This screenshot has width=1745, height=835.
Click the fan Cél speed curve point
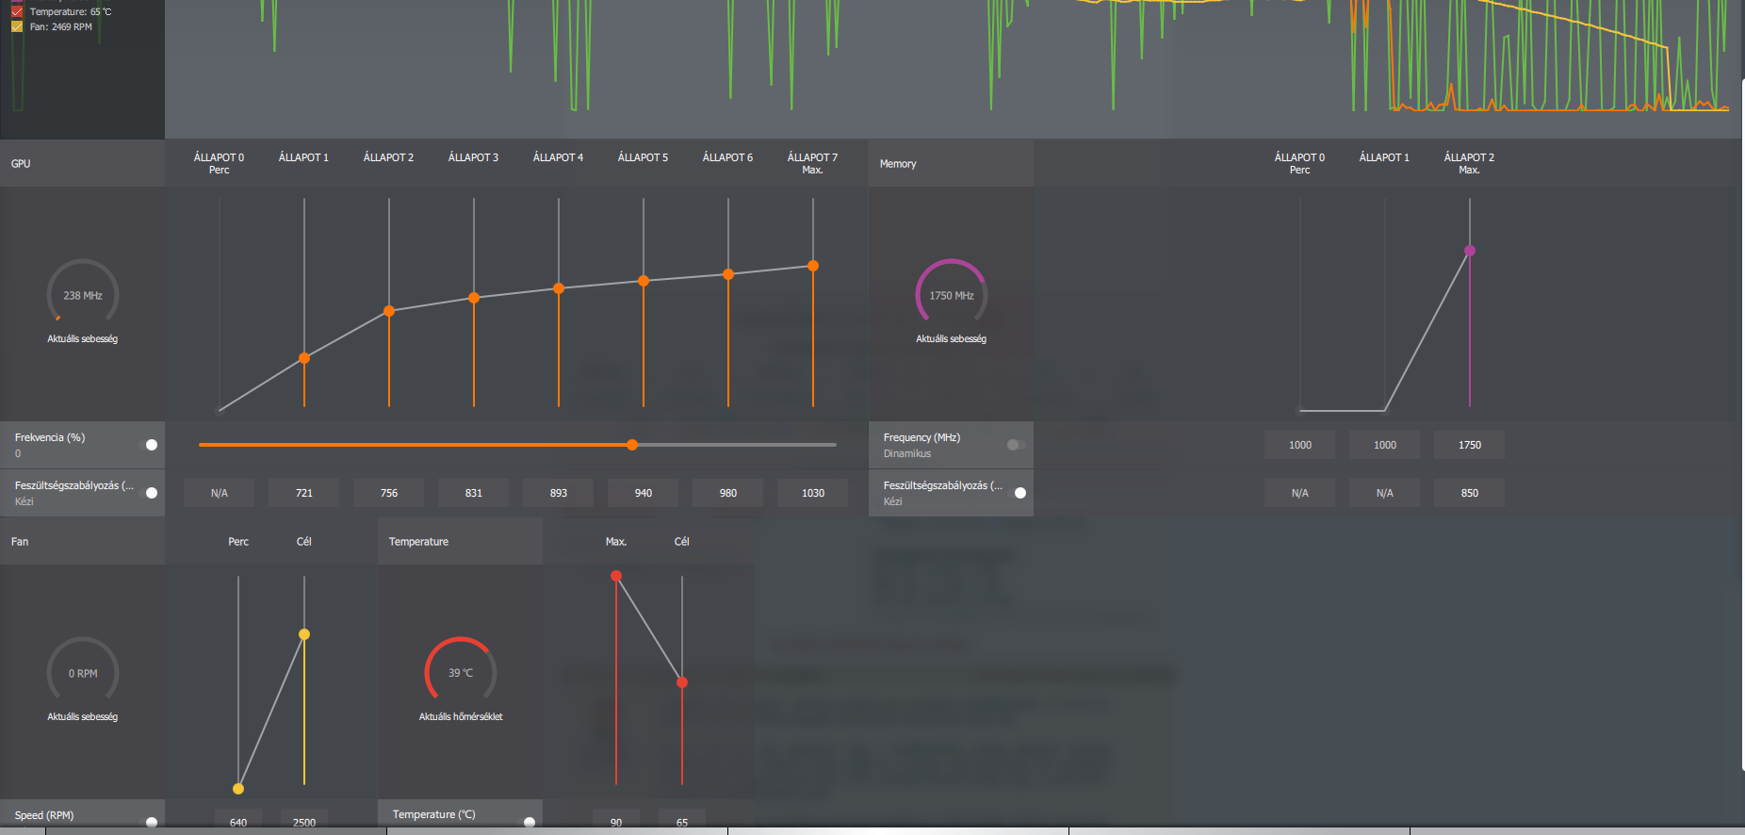pyautogui.click(x=304, y=634)
